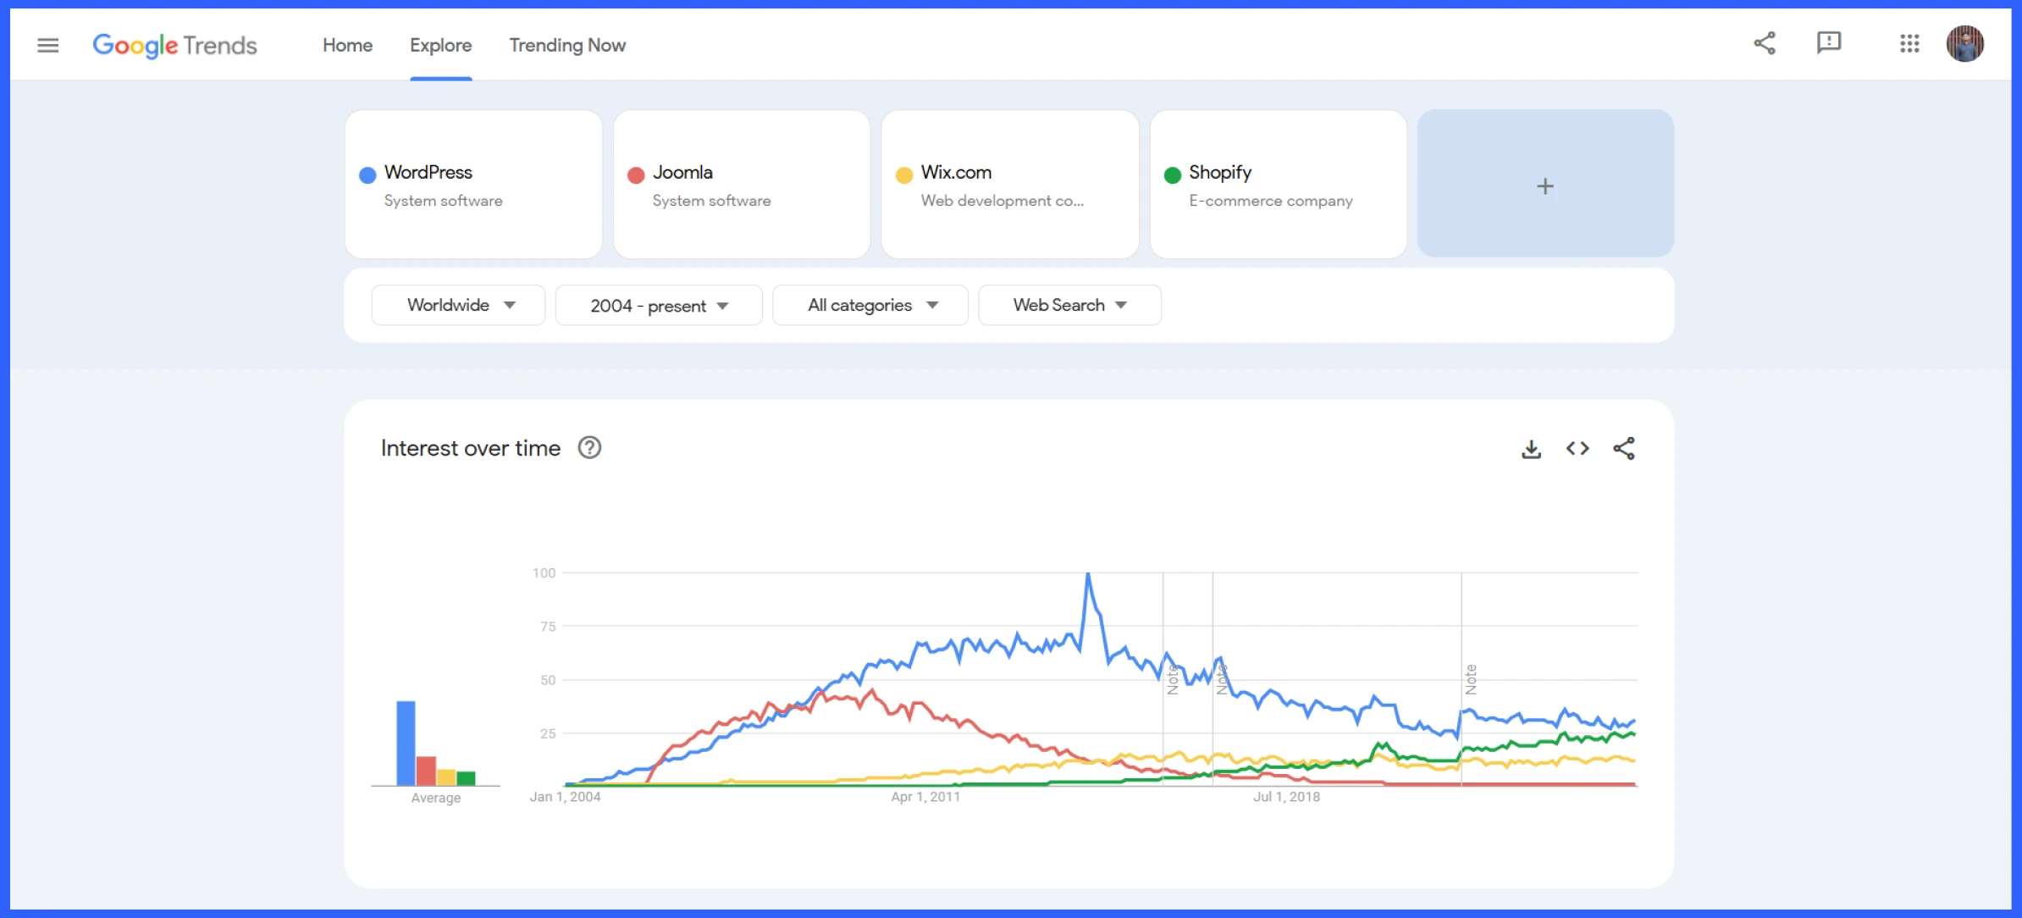The image size is (2022, 918).
Task: Open the send feedback icon
Action: [x=1829, y=43]
